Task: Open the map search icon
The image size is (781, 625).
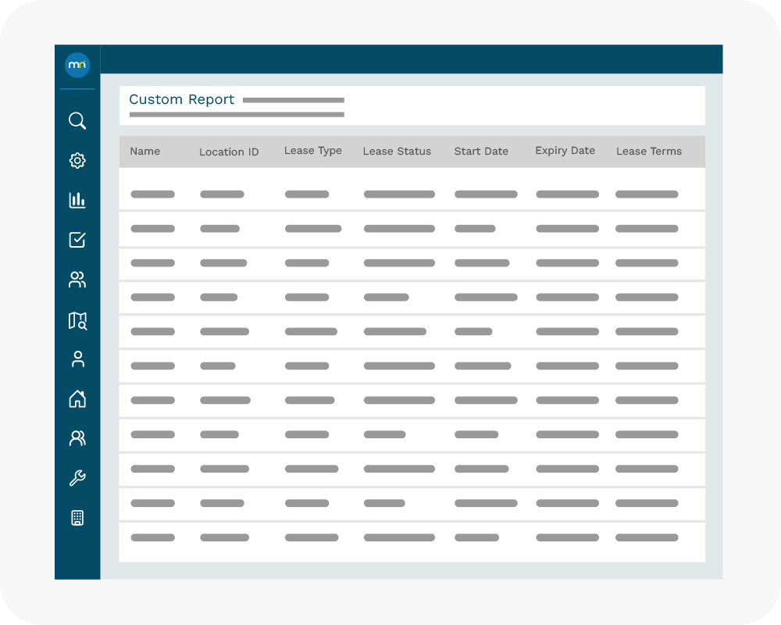Action: pos(77,320)
